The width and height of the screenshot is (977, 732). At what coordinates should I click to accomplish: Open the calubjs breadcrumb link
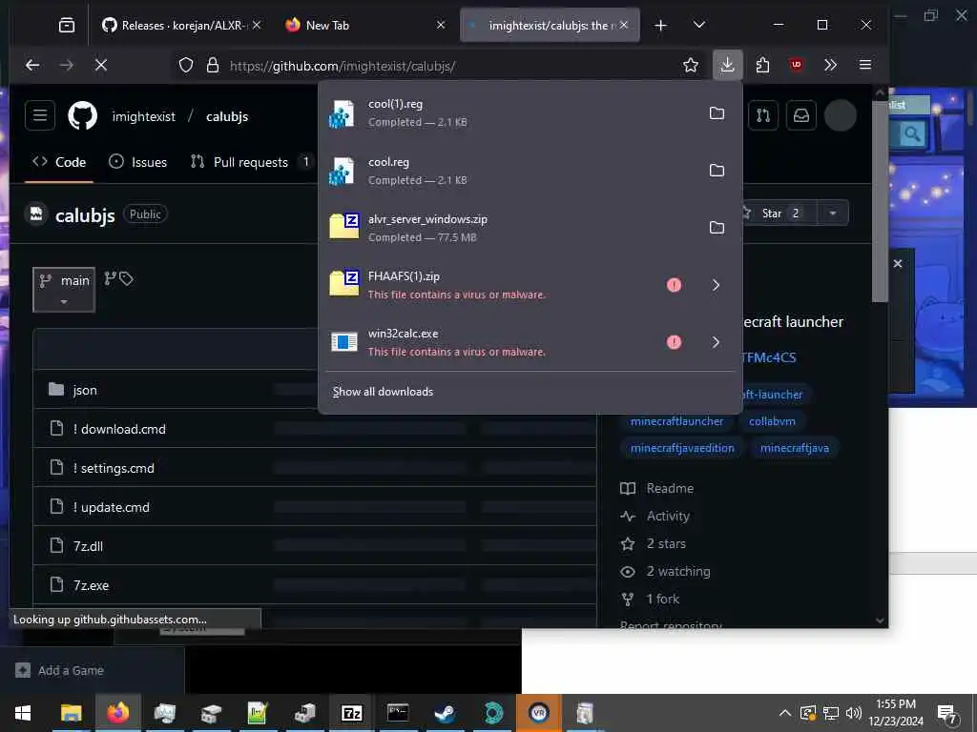(227, 116)
